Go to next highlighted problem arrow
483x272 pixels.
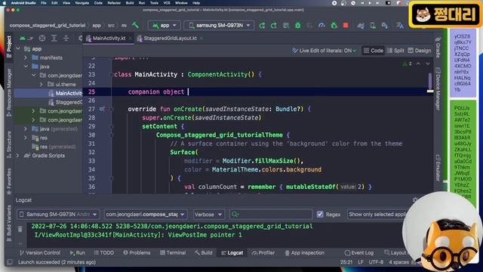[428, 63]
